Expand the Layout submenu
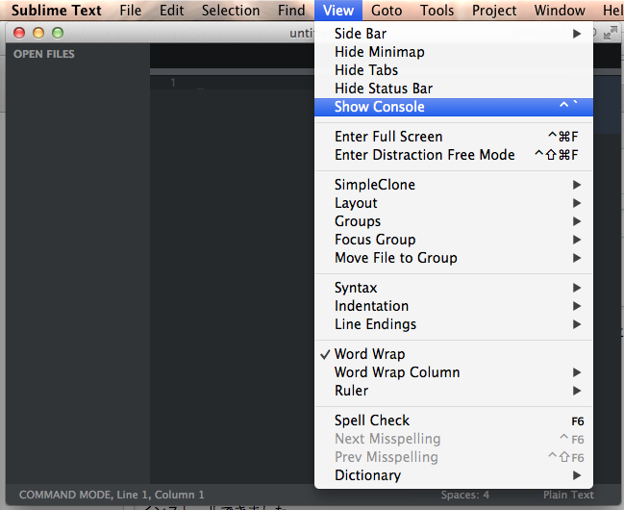 tap(454, 203)
